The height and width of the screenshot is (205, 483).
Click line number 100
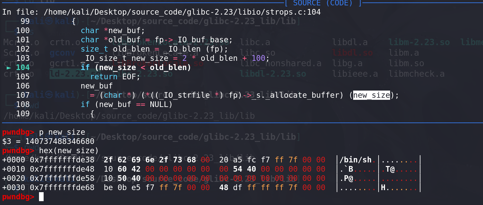click(23, 31)
